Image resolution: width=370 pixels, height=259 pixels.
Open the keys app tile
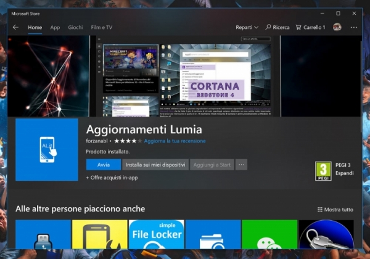pos(326,234)
